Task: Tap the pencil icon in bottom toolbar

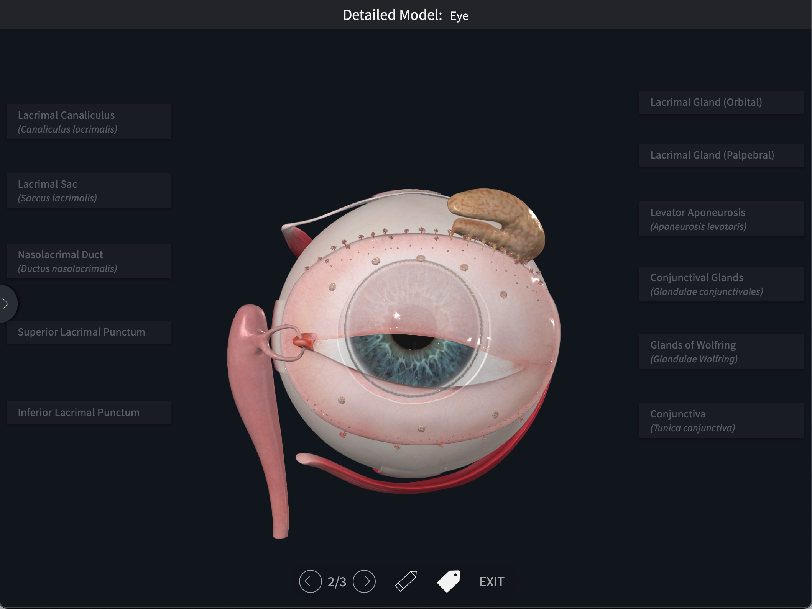Action: click(405, 581)
